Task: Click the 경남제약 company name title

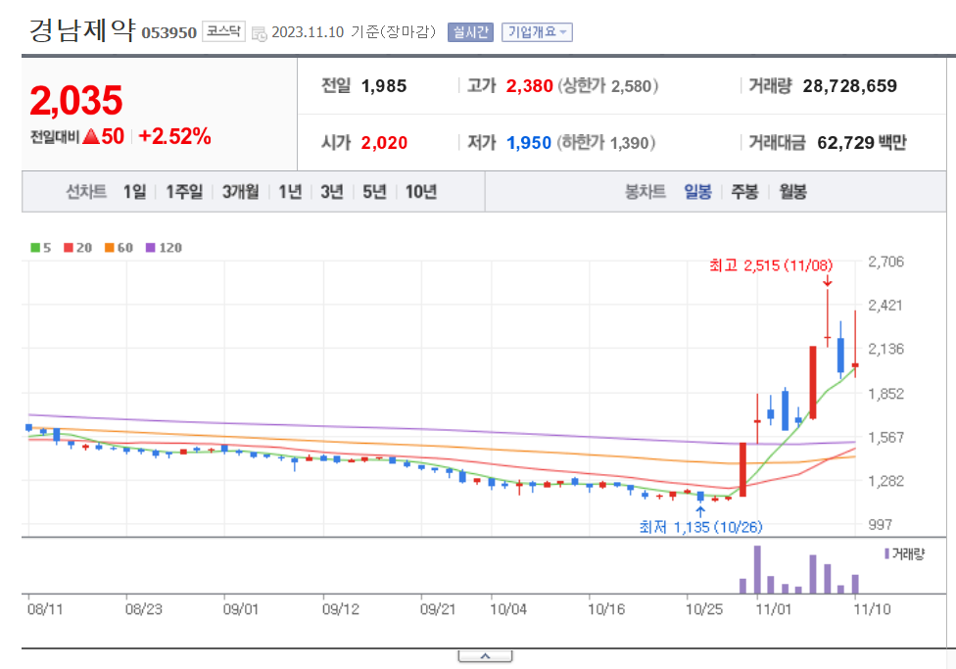Action: point(81,30)
